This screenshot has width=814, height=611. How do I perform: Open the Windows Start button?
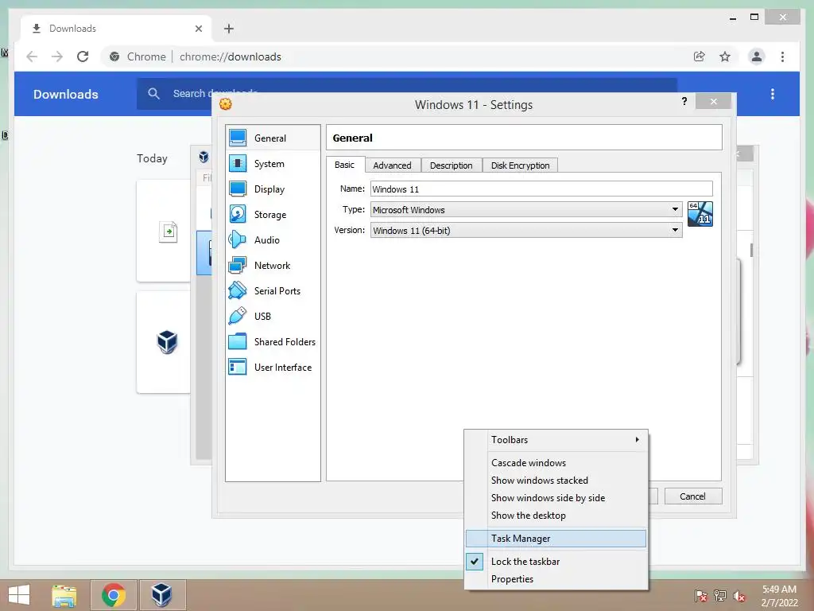point(19,595)
